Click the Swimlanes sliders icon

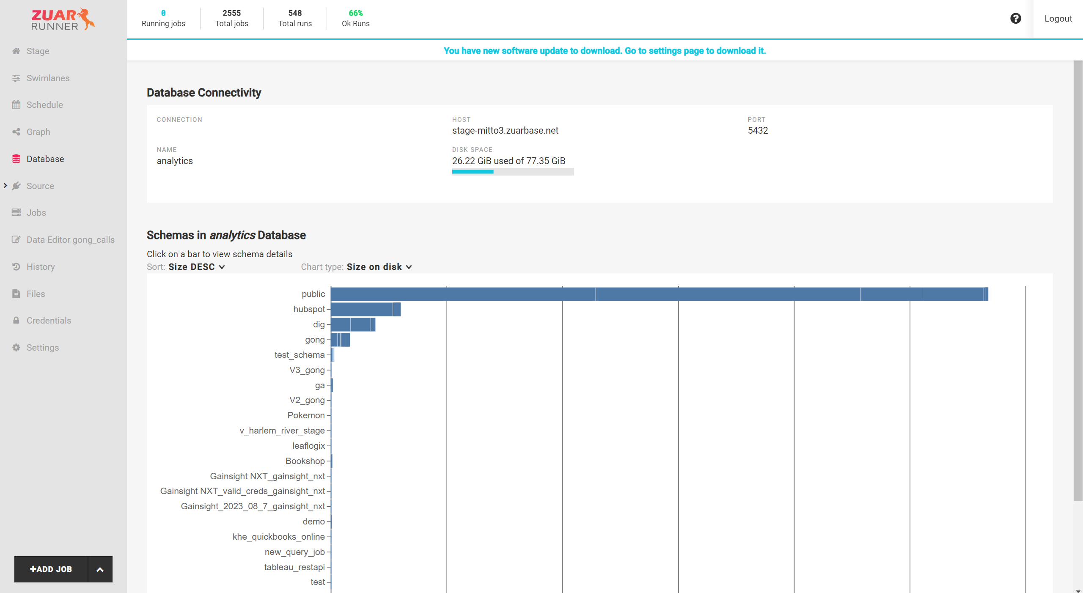16,78
